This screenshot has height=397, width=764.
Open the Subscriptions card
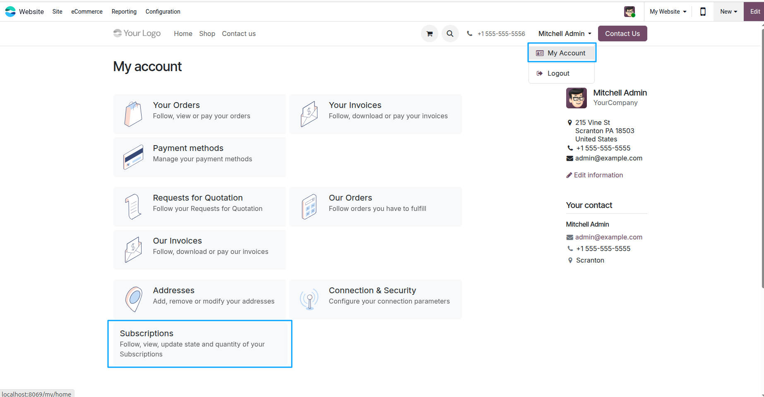199,344
